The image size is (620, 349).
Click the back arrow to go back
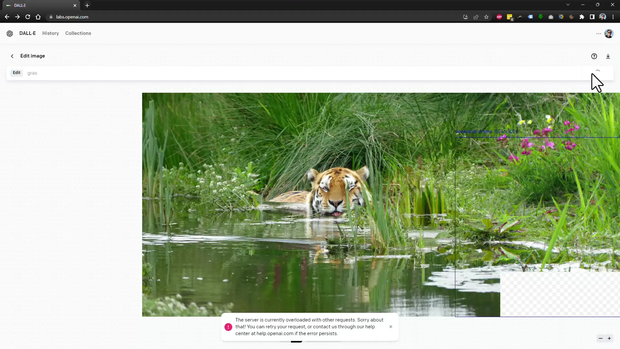(x=12, y=56)
